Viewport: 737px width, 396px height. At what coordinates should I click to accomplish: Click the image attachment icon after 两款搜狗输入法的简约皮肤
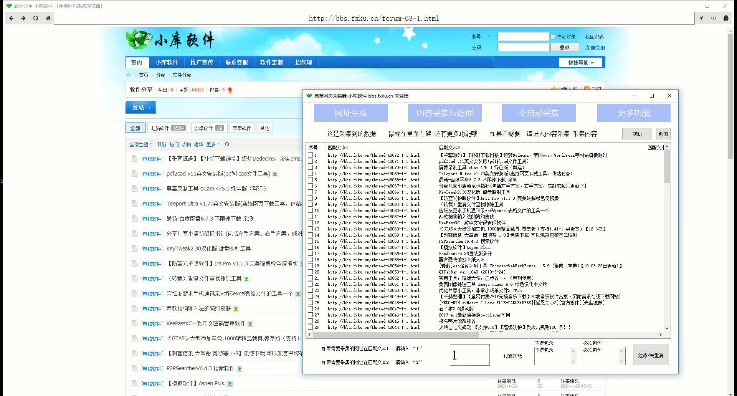pyautogui.click(x=236, y=309)
